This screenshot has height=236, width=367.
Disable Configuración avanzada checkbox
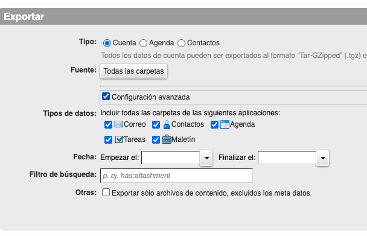[106, 96]
